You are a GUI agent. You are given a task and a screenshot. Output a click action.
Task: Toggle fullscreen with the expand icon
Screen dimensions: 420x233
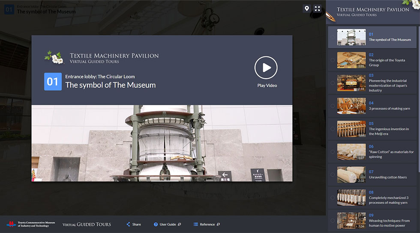[x=318, y=9]
